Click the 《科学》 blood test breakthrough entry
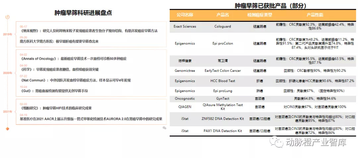 tap(59, 69)
